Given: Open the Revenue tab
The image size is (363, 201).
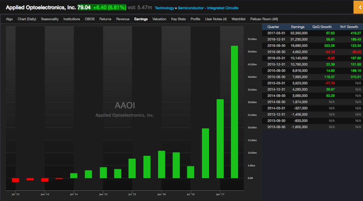Looking at the screenshot, I should (123, 19).
